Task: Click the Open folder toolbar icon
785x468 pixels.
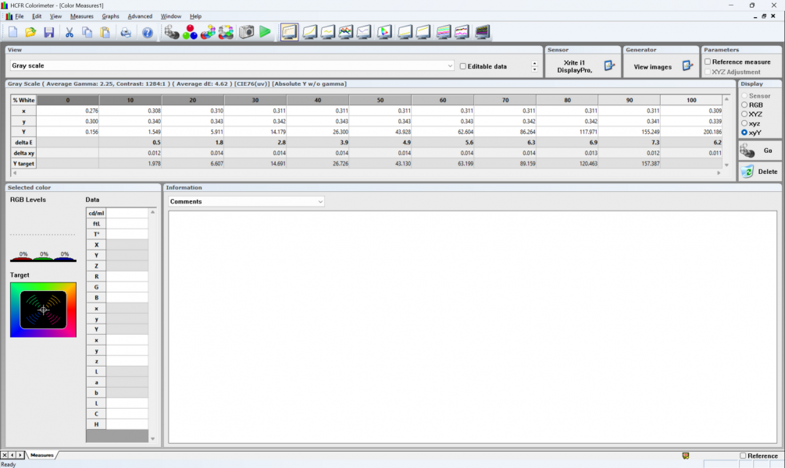Action: (x=30, y=32)
